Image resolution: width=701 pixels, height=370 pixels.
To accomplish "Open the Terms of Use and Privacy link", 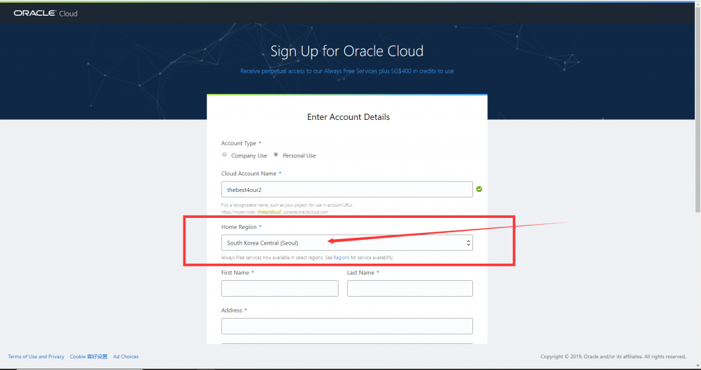I will tap(36, 356).
